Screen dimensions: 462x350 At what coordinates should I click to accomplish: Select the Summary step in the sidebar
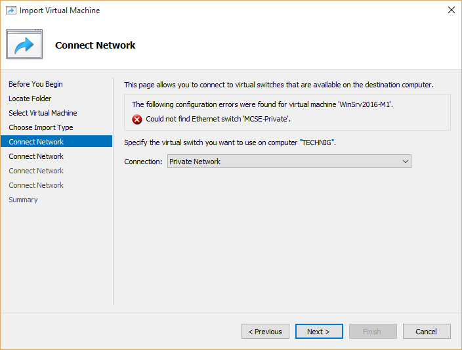(23, 200)
